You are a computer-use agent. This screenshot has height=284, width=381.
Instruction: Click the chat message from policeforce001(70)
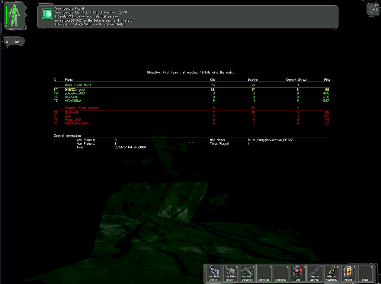[x=94, y=20]
